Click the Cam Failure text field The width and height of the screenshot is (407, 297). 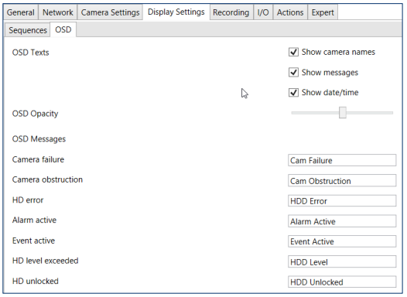coord(342,160)
